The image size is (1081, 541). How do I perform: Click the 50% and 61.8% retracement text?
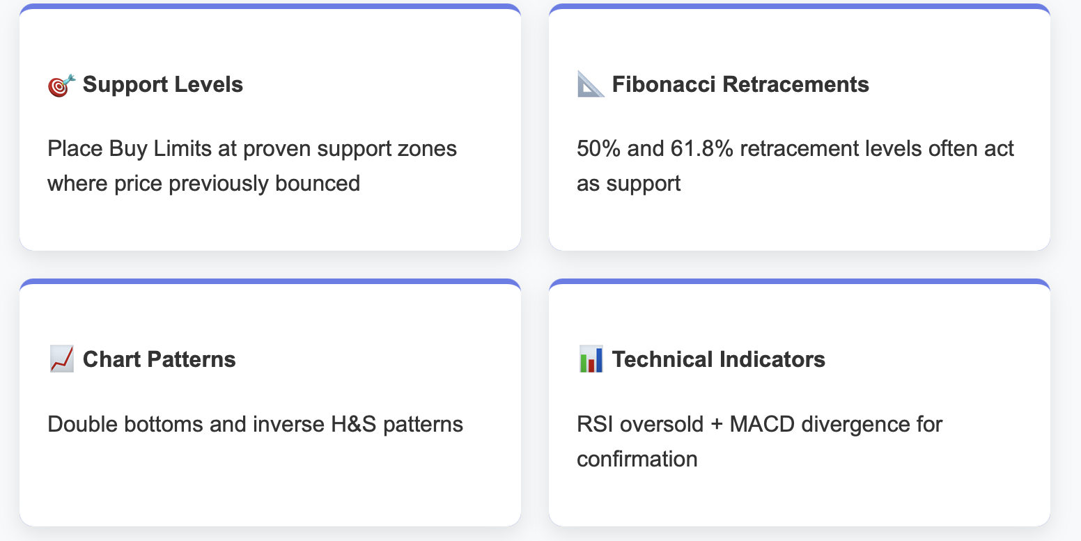[x=795, y=166]
